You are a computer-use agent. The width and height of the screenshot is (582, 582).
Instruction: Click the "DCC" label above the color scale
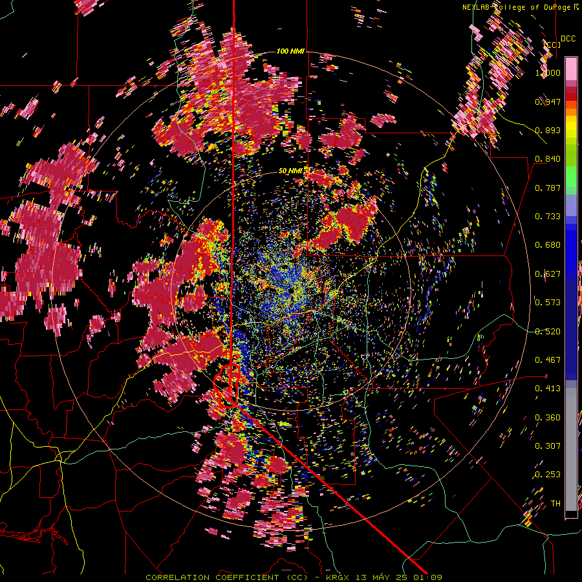[x=568, y=39]
